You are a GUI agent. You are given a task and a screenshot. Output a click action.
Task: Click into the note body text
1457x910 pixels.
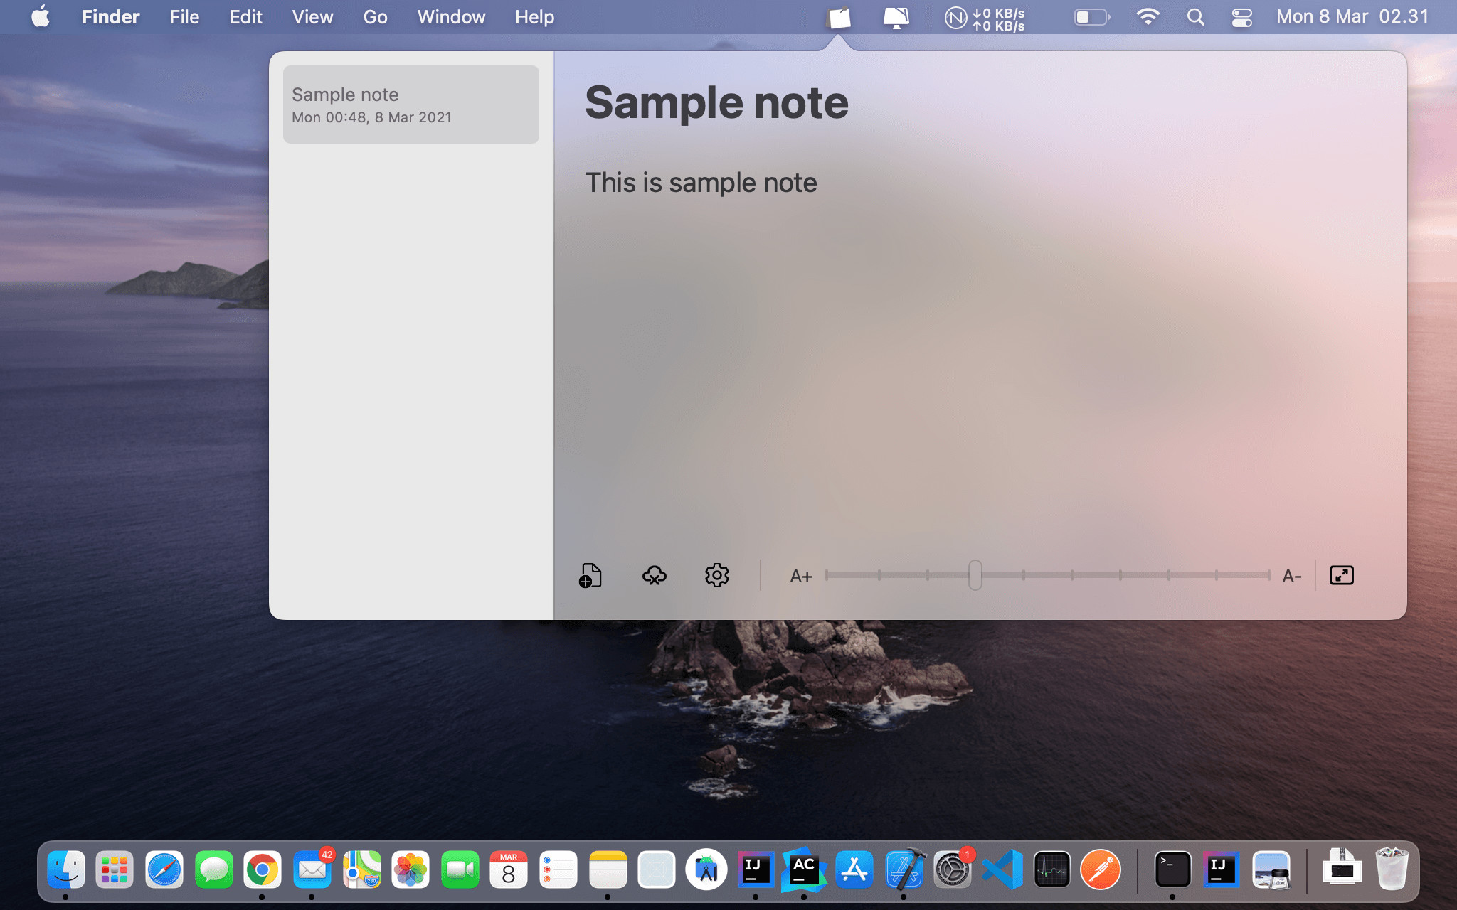click(701, 183)
